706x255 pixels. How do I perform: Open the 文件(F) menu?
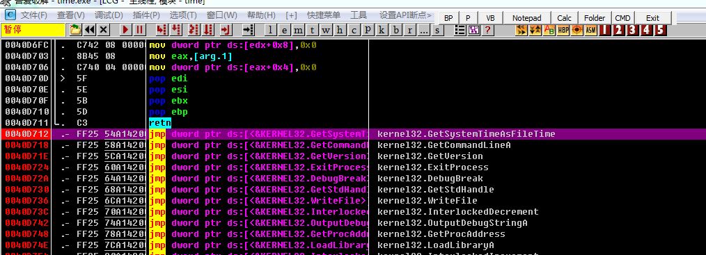click(34, 15)
